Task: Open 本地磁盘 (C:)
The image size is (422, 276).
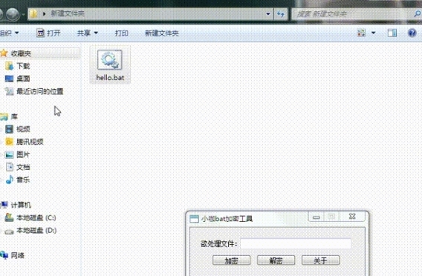Action: point(30,217)
